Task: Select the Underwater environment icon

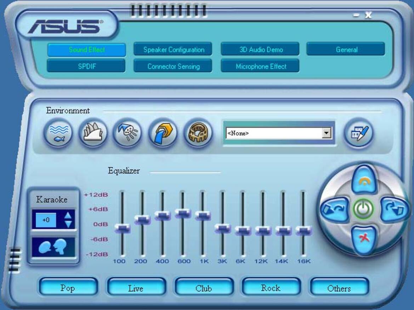Action: (x=58, y=133)
